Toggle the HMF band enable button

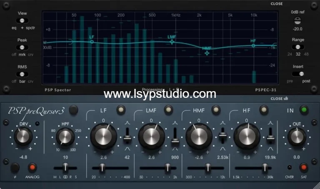216,110
